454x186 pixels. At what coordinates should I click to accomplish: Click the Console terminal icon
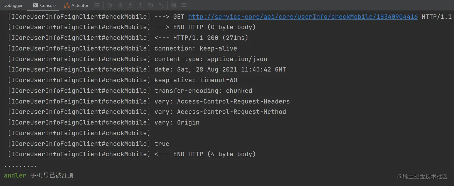[35, 5]
